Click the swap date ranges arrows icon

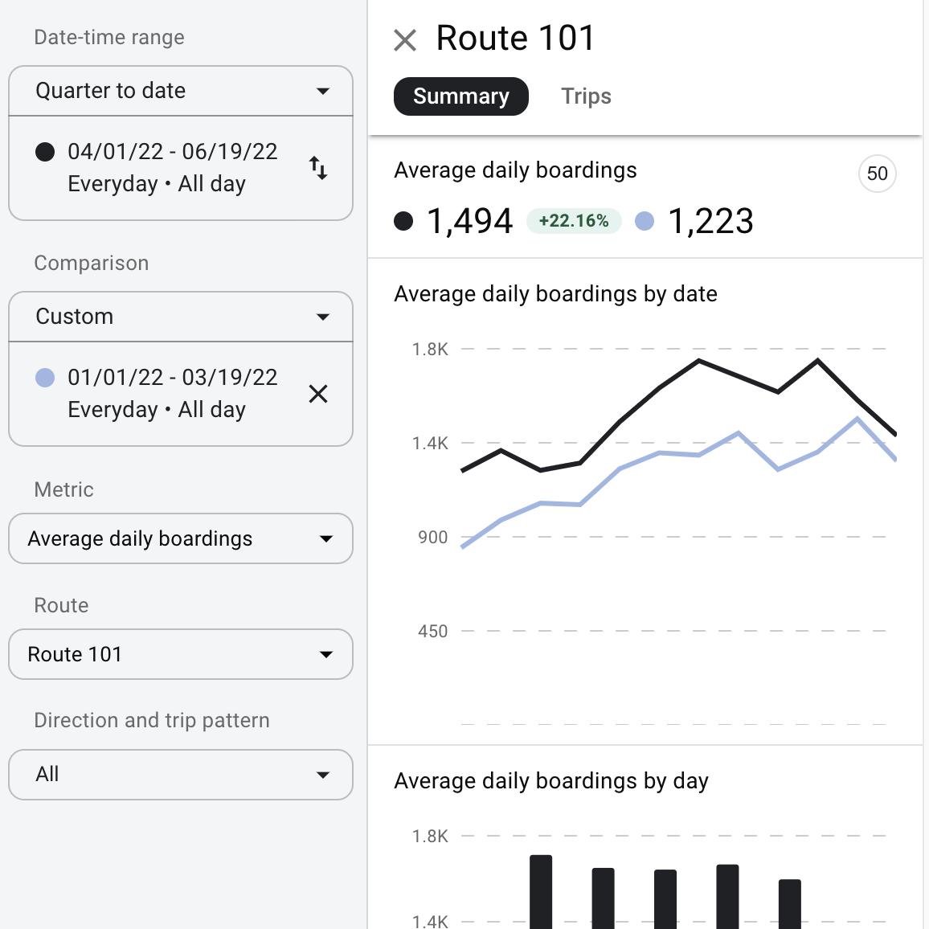click(318, 168)
